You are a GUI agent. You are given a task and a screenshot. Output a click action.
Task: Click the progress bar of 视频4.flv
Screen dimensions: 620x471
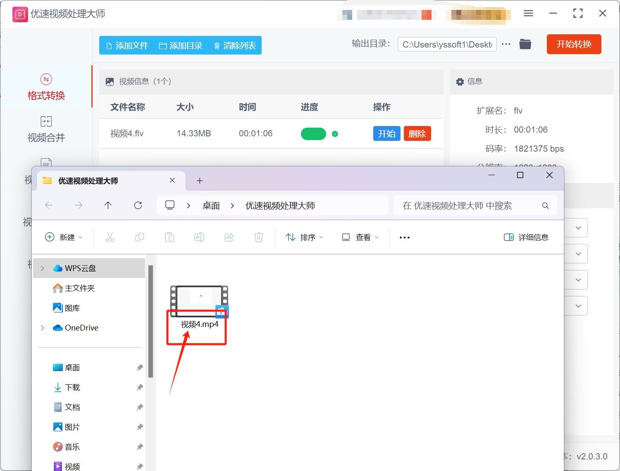pos(313,134)
